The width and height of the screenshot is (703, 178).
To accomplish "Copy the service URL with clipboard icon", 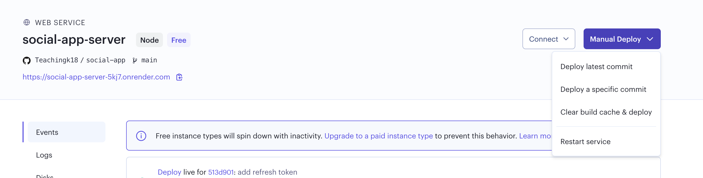I will (179, 77).
